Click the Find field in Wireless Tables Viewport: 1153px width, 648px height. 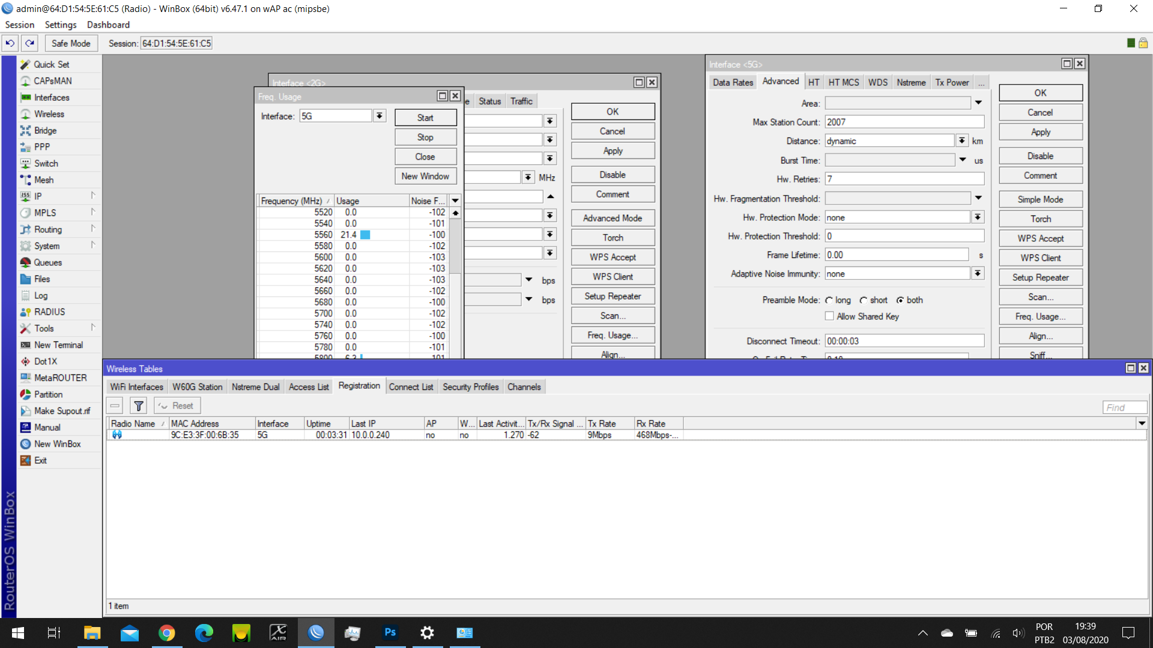tap(1125, 407)
